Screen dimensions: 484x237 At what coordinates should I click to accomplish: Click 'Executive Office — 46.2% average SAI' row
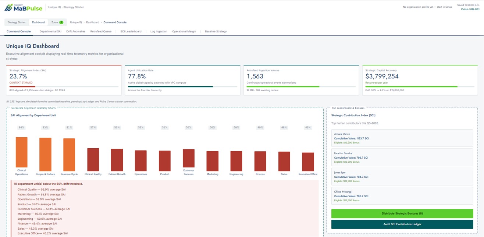(43, 233)
